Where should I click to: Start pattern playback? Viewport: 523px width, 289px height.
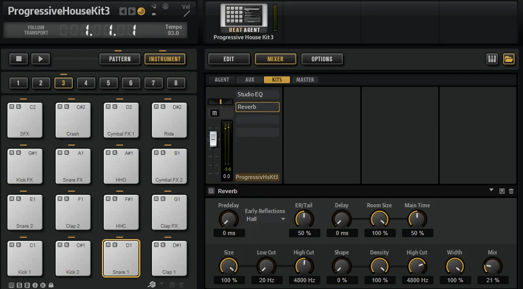[40, 59]
